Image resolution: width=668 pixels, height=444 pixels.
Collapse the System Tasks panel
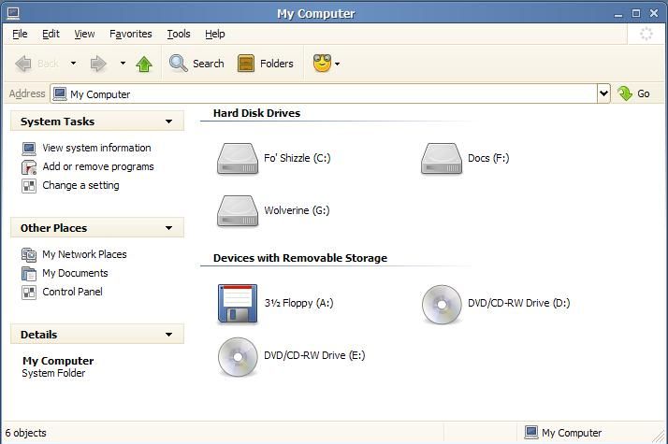pyautogui.click(x=168, y=122)
